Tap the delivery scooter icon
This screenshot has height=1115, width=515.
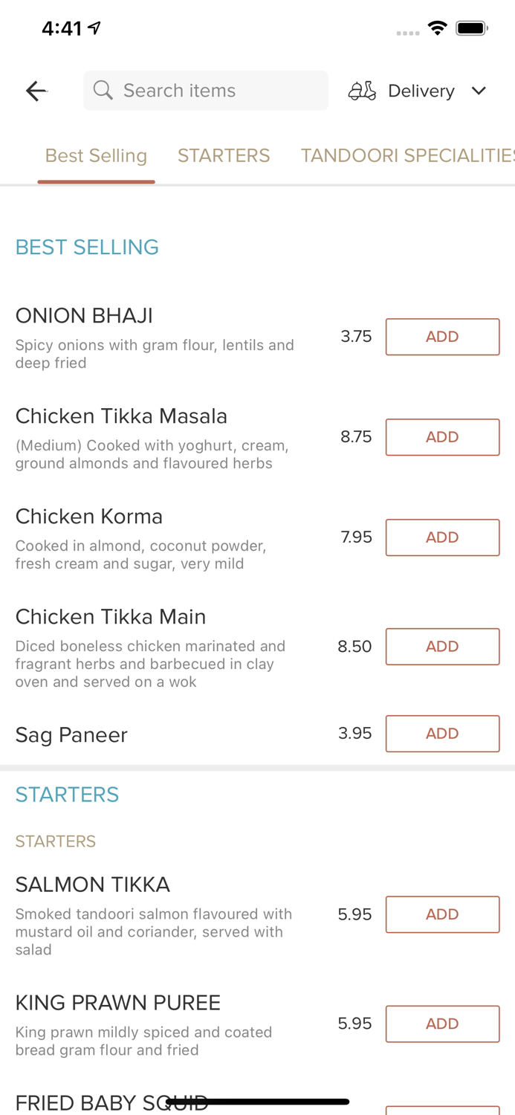[362, 91]
